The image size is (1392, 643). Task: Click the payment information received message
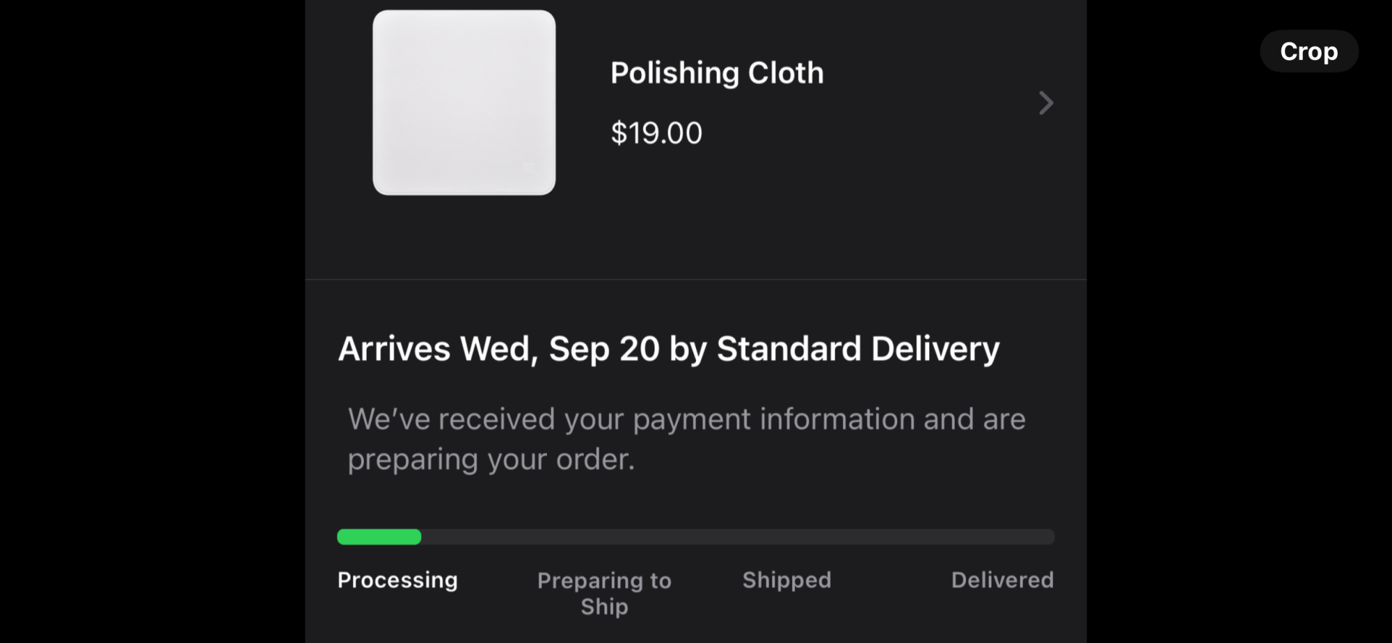point(686,419)
